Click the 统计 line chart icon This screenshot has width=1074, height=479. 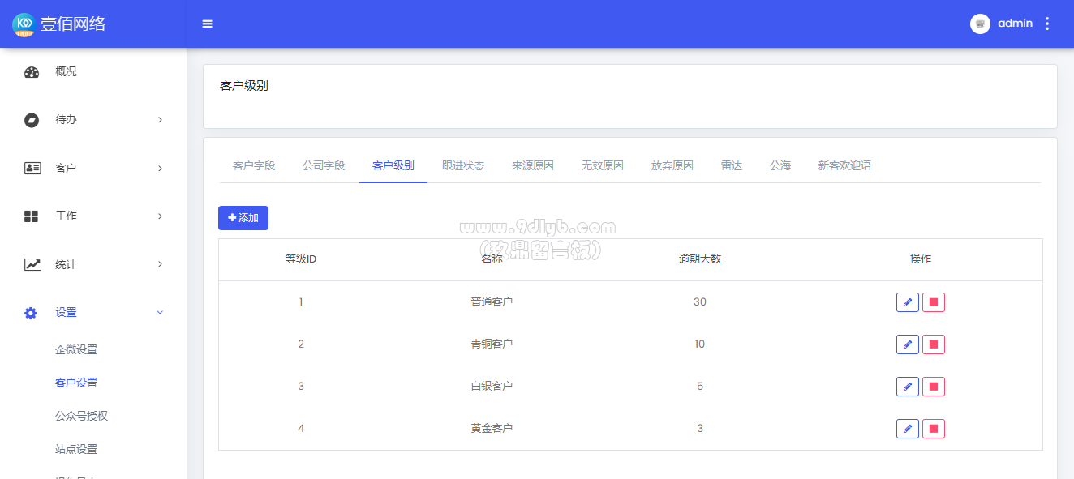tap(32, 264)
